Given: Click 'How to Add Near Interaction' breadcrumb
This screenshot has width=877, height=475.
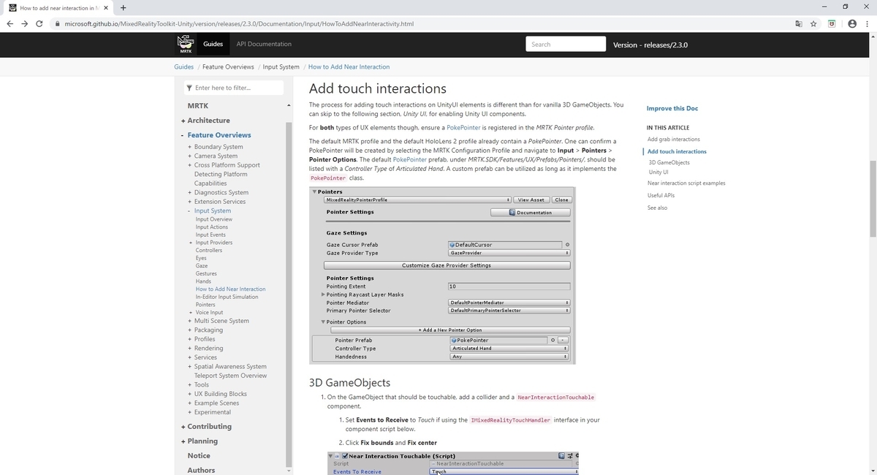Looking at the screenshot, I should pyautogui.click(x=349, y=66).
